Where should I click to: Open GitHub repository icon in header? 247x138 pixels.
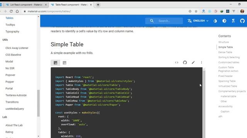click(242, 21)
